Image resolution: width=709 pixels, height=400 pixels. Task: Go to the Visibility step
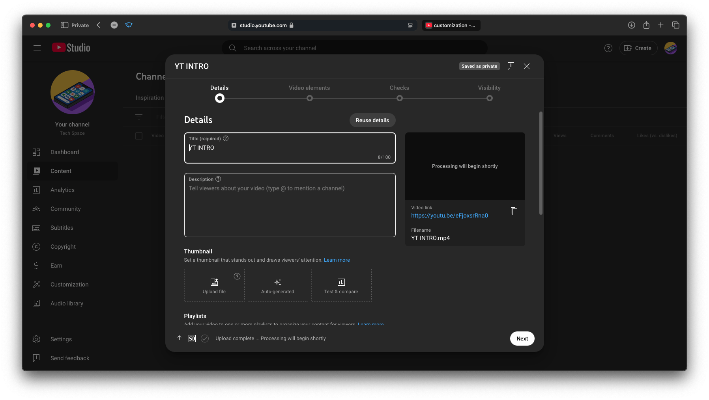click(x=489, y=98)
